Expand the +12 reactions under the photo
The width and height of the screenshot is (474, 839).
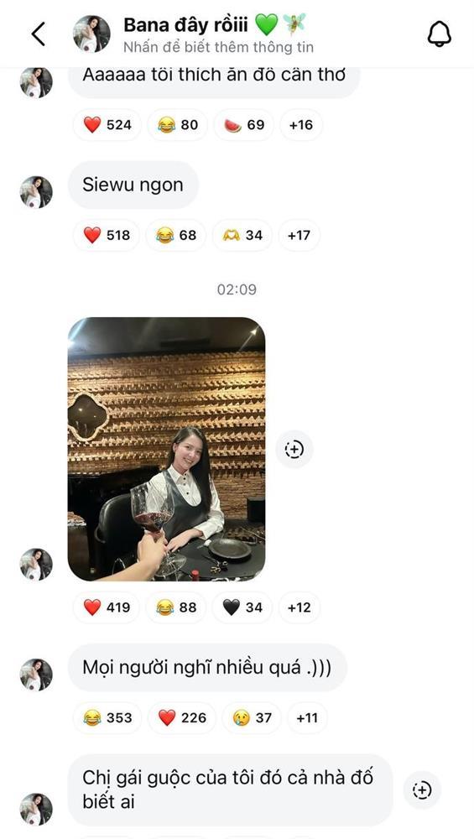(x=299, y=607)
